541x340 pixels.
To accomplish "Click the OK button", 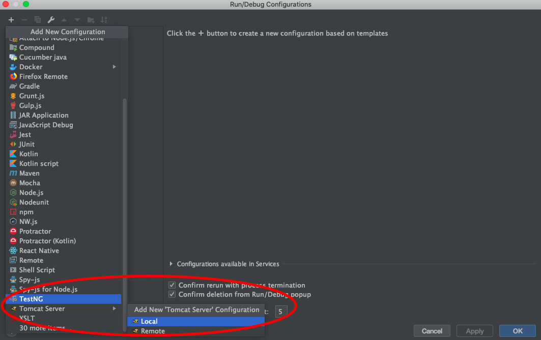I will [518, 331].
